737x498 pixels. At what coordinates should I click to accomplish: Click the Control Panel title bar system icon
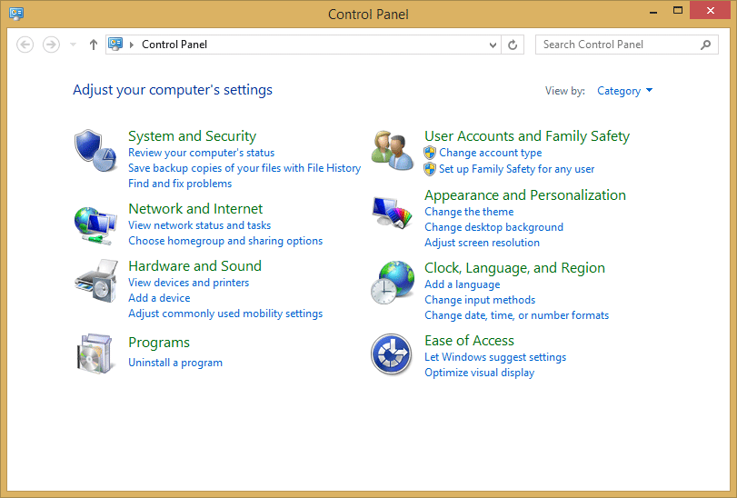tap(16, 14)
